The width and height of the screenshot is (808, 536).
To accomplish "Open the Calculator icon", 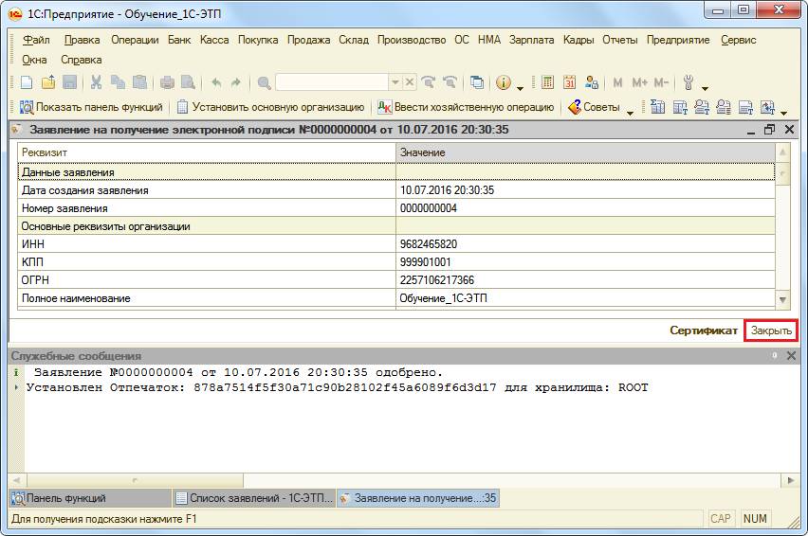I will tap(548, 82).
